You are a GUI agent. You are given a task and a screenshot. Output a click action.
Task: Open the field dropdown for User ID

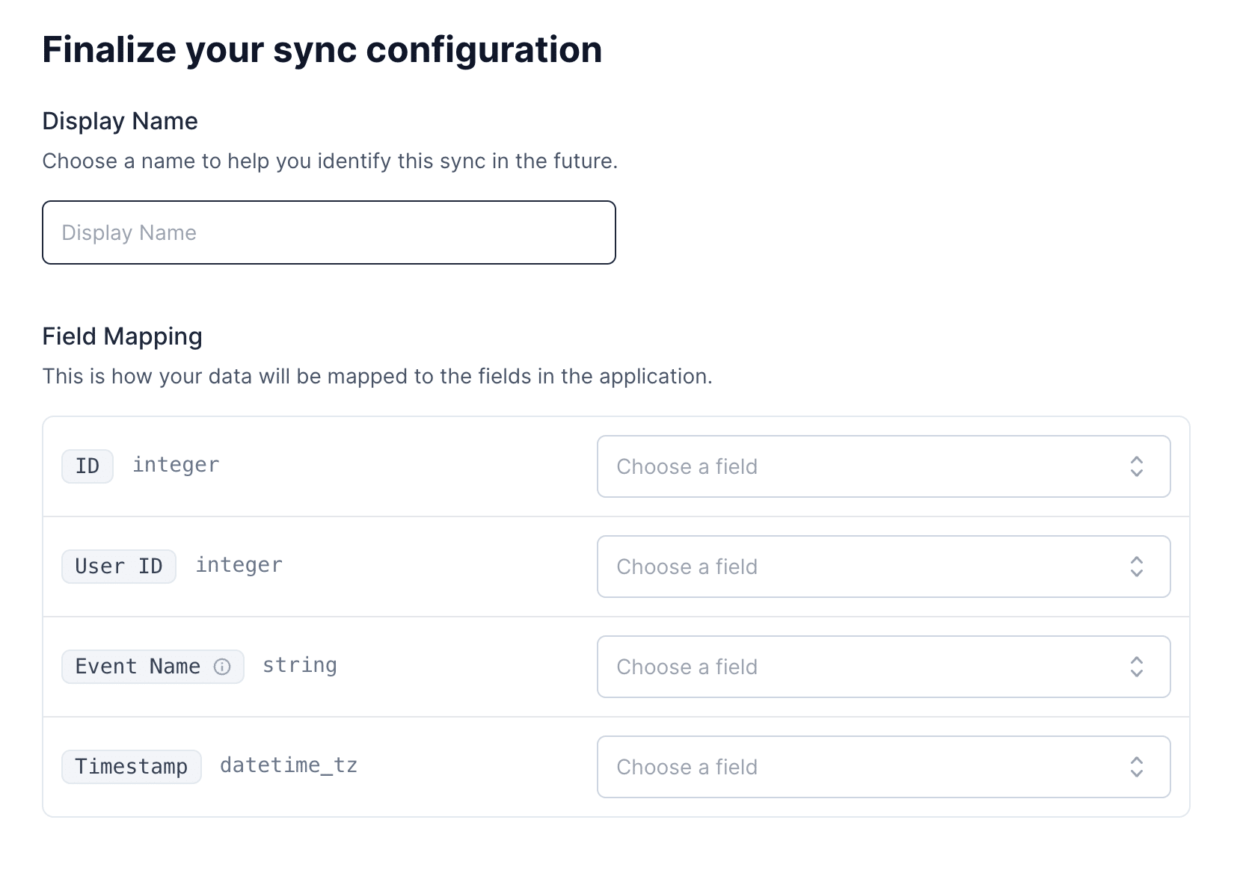pyautogui.click(x=883, y=567)
